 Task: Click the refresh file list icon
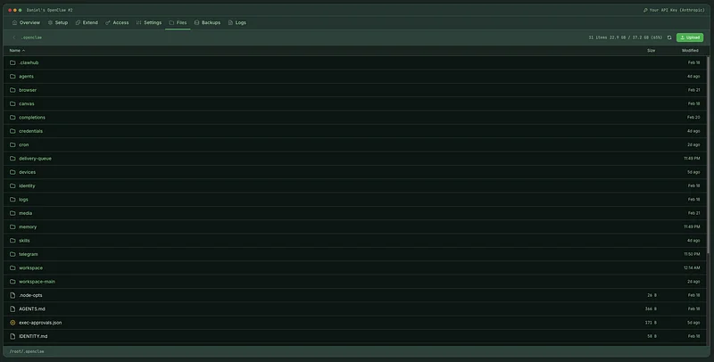[668, 37]
